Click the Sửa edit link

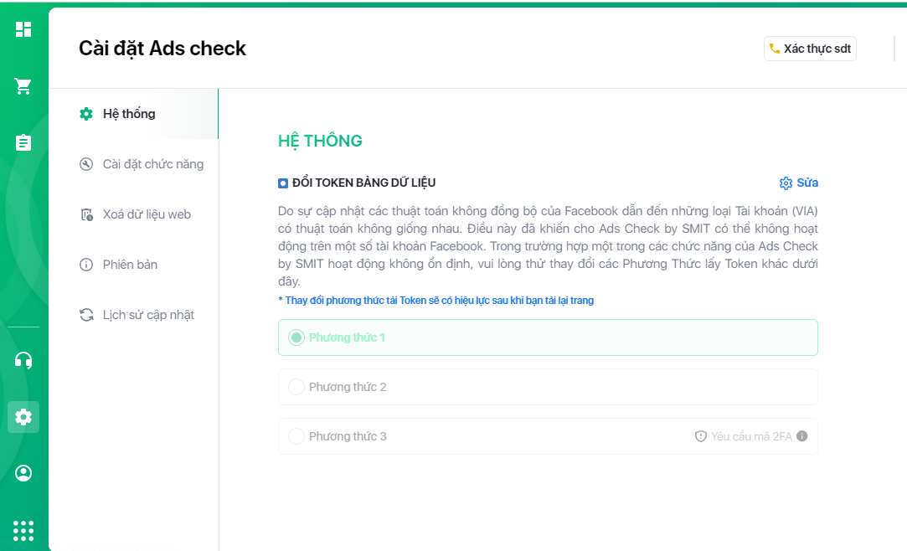(799, 183)
